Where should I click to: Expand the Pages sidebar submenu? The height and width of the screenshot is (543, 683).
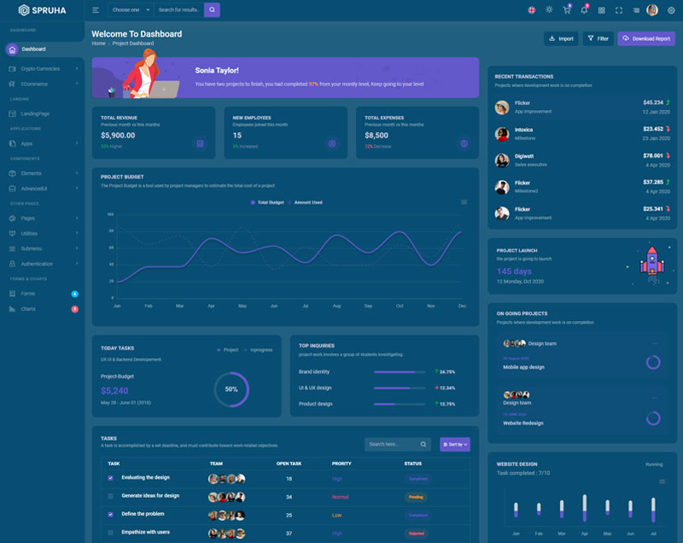(43, 218)
